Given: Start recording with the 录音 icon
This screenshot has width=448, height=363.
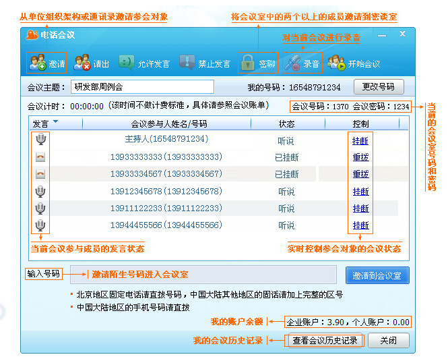Looking at the screenshot, I should tap(292, 63).
